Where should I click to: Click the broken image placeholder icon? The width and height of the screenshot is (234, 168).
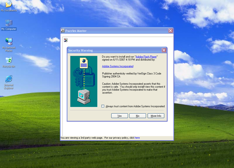pos(66,40)
